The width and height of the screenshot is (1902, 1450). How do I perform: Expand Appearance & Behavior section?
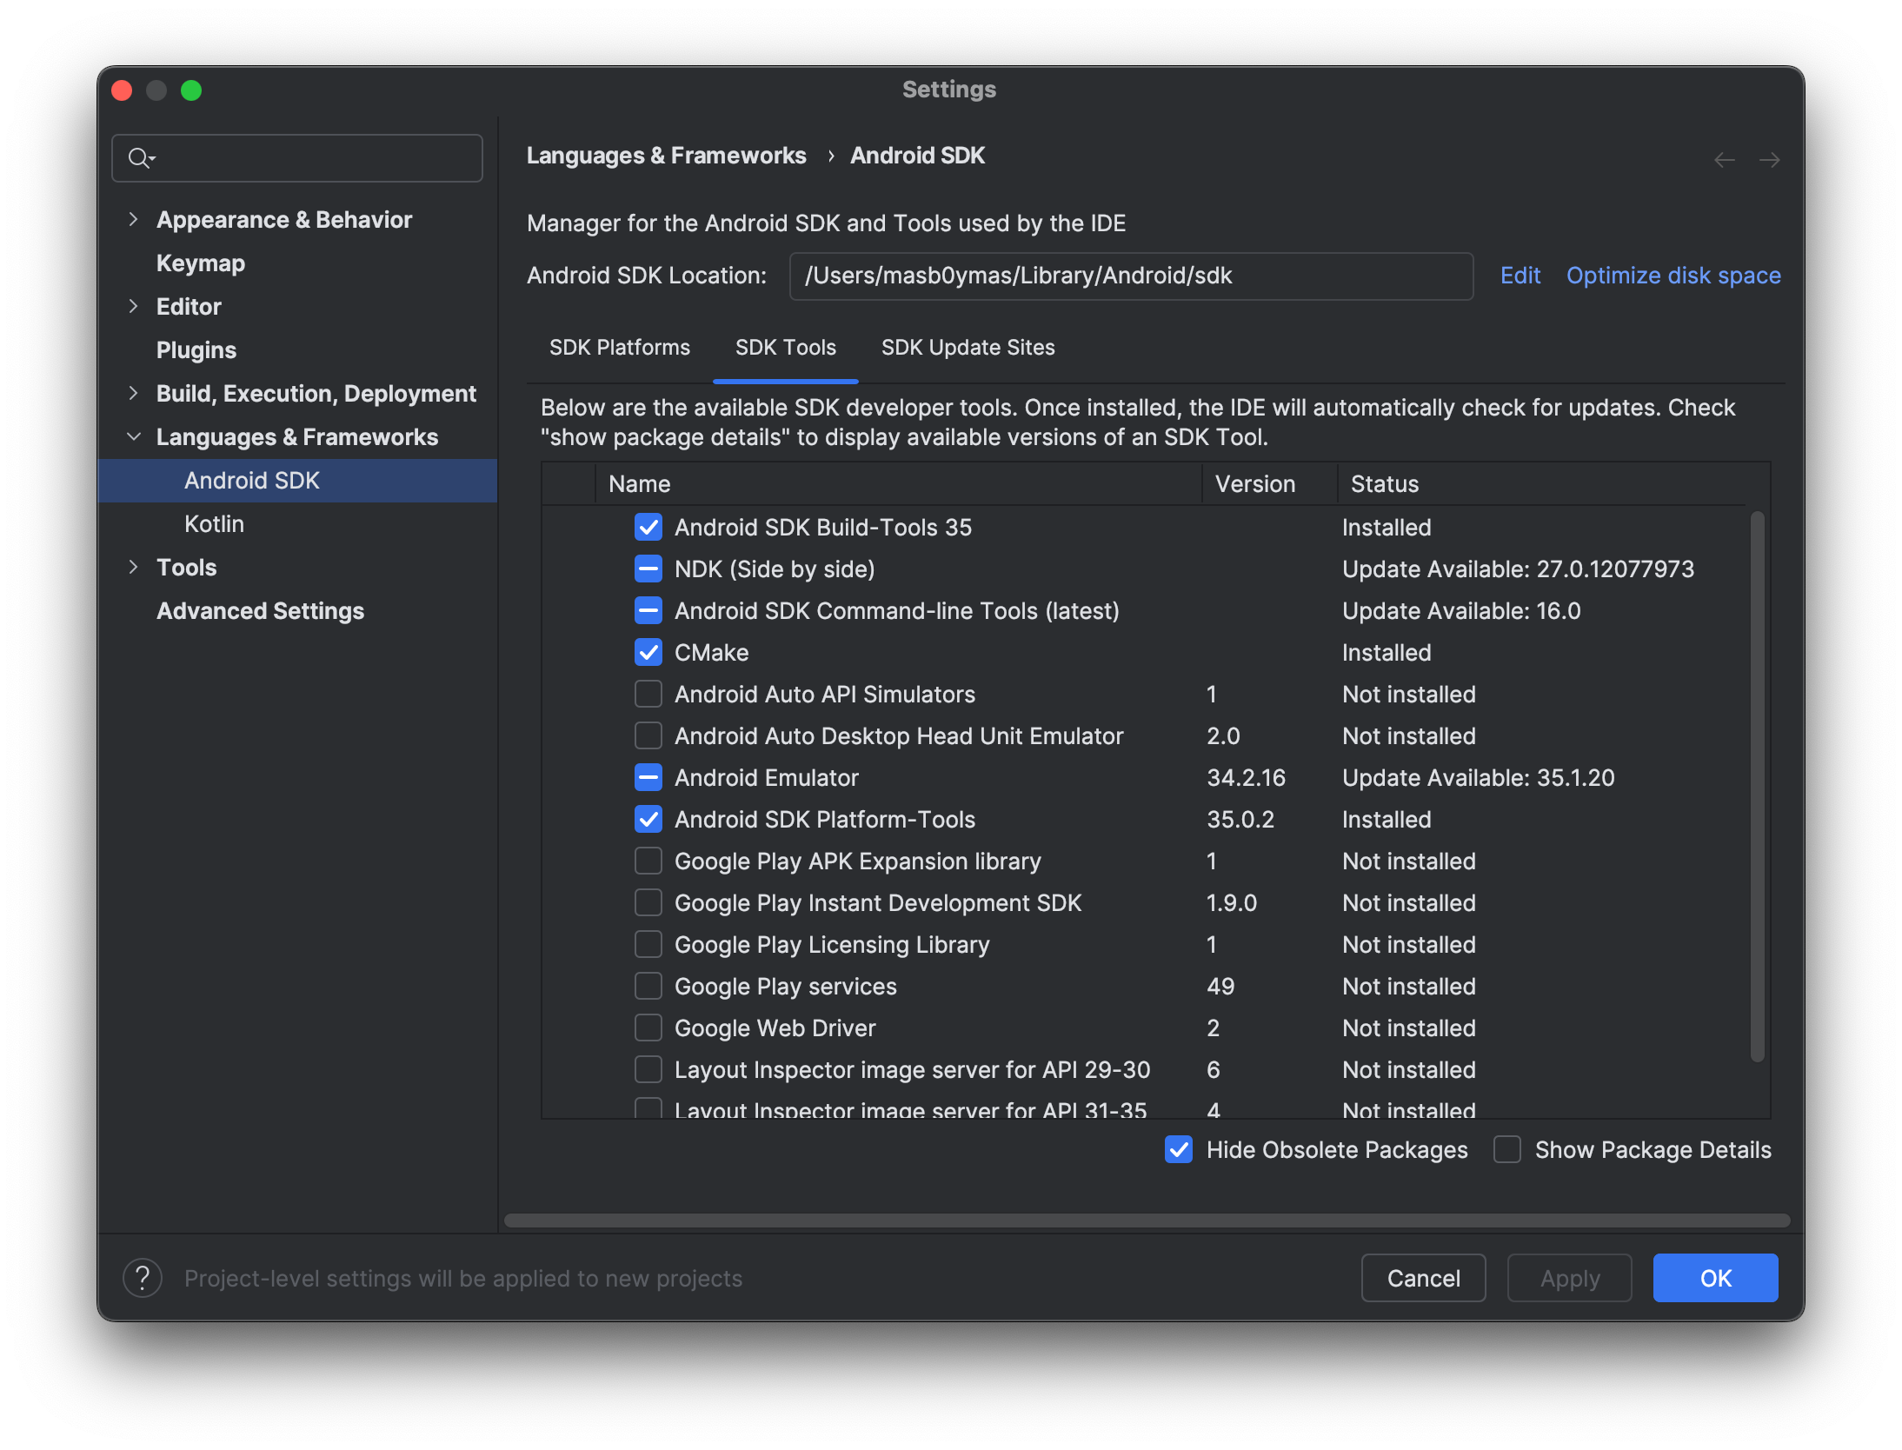(133, 220)
